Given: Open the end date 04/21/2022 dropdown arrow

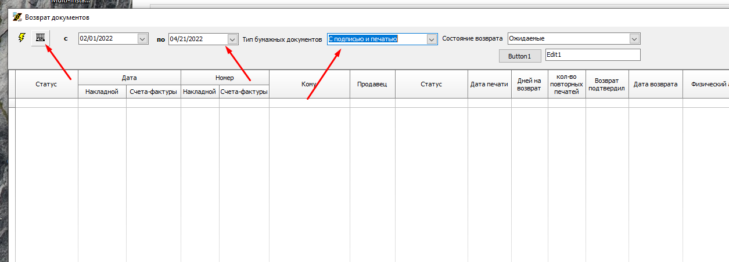Looking at the screenshot, I should [x=232, y=39].
